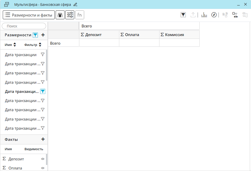This screenshot has height=171, width=251.
Task: Add a new dimension with the plus icon
Action: coord(43,35)
